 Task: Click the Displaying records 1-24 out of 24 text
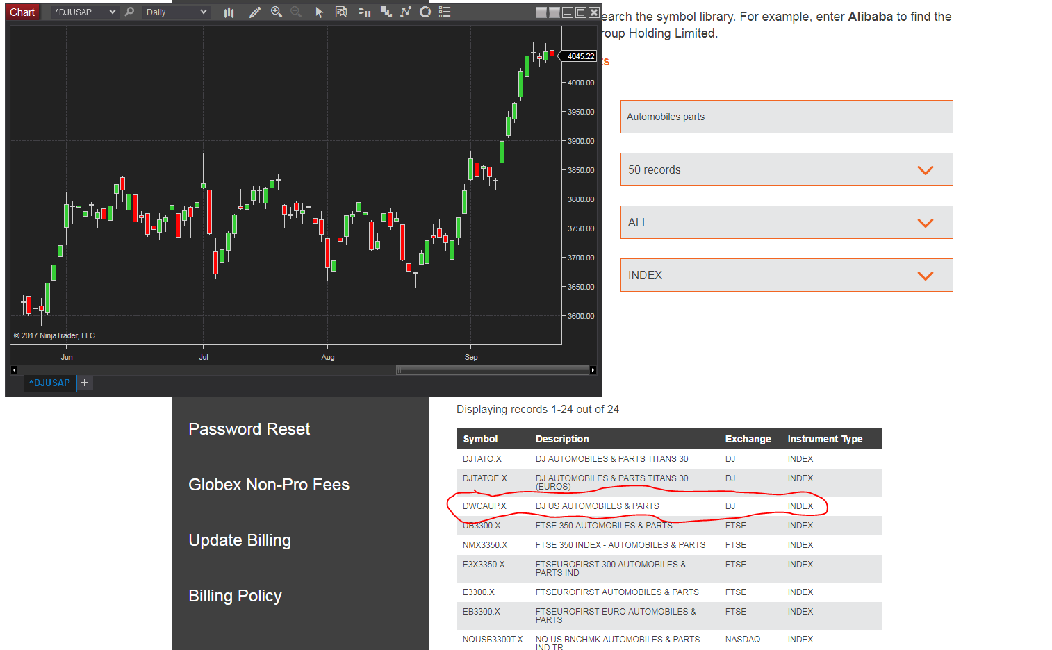coord(538,410)
